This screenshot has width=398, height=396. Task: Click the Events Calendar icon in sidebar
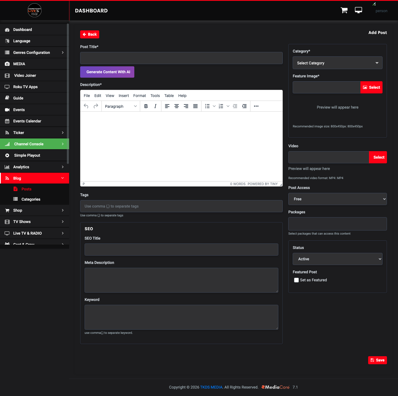click(x=7, y=121)
